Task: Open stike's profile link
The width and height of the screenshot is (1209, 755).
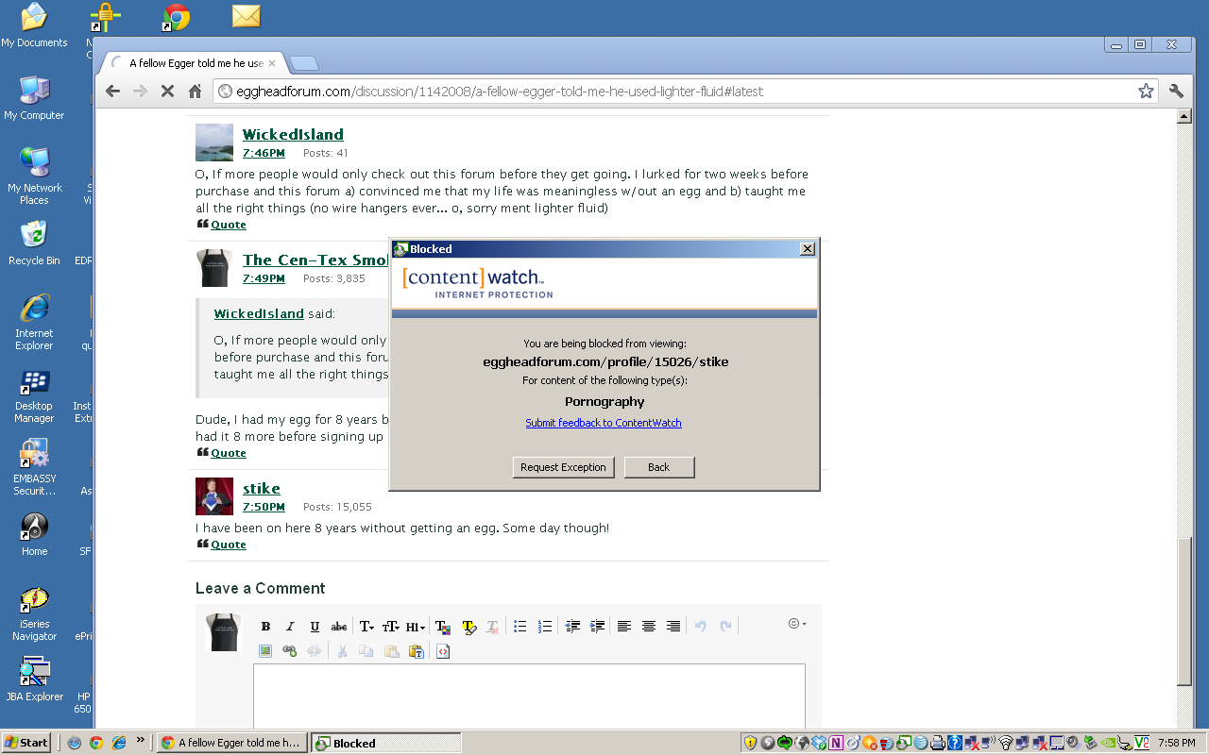Action: pyautogui.click(x=262, y=488)
